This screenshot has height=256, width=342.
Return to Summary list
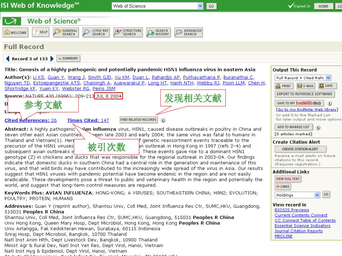point(68,58)
